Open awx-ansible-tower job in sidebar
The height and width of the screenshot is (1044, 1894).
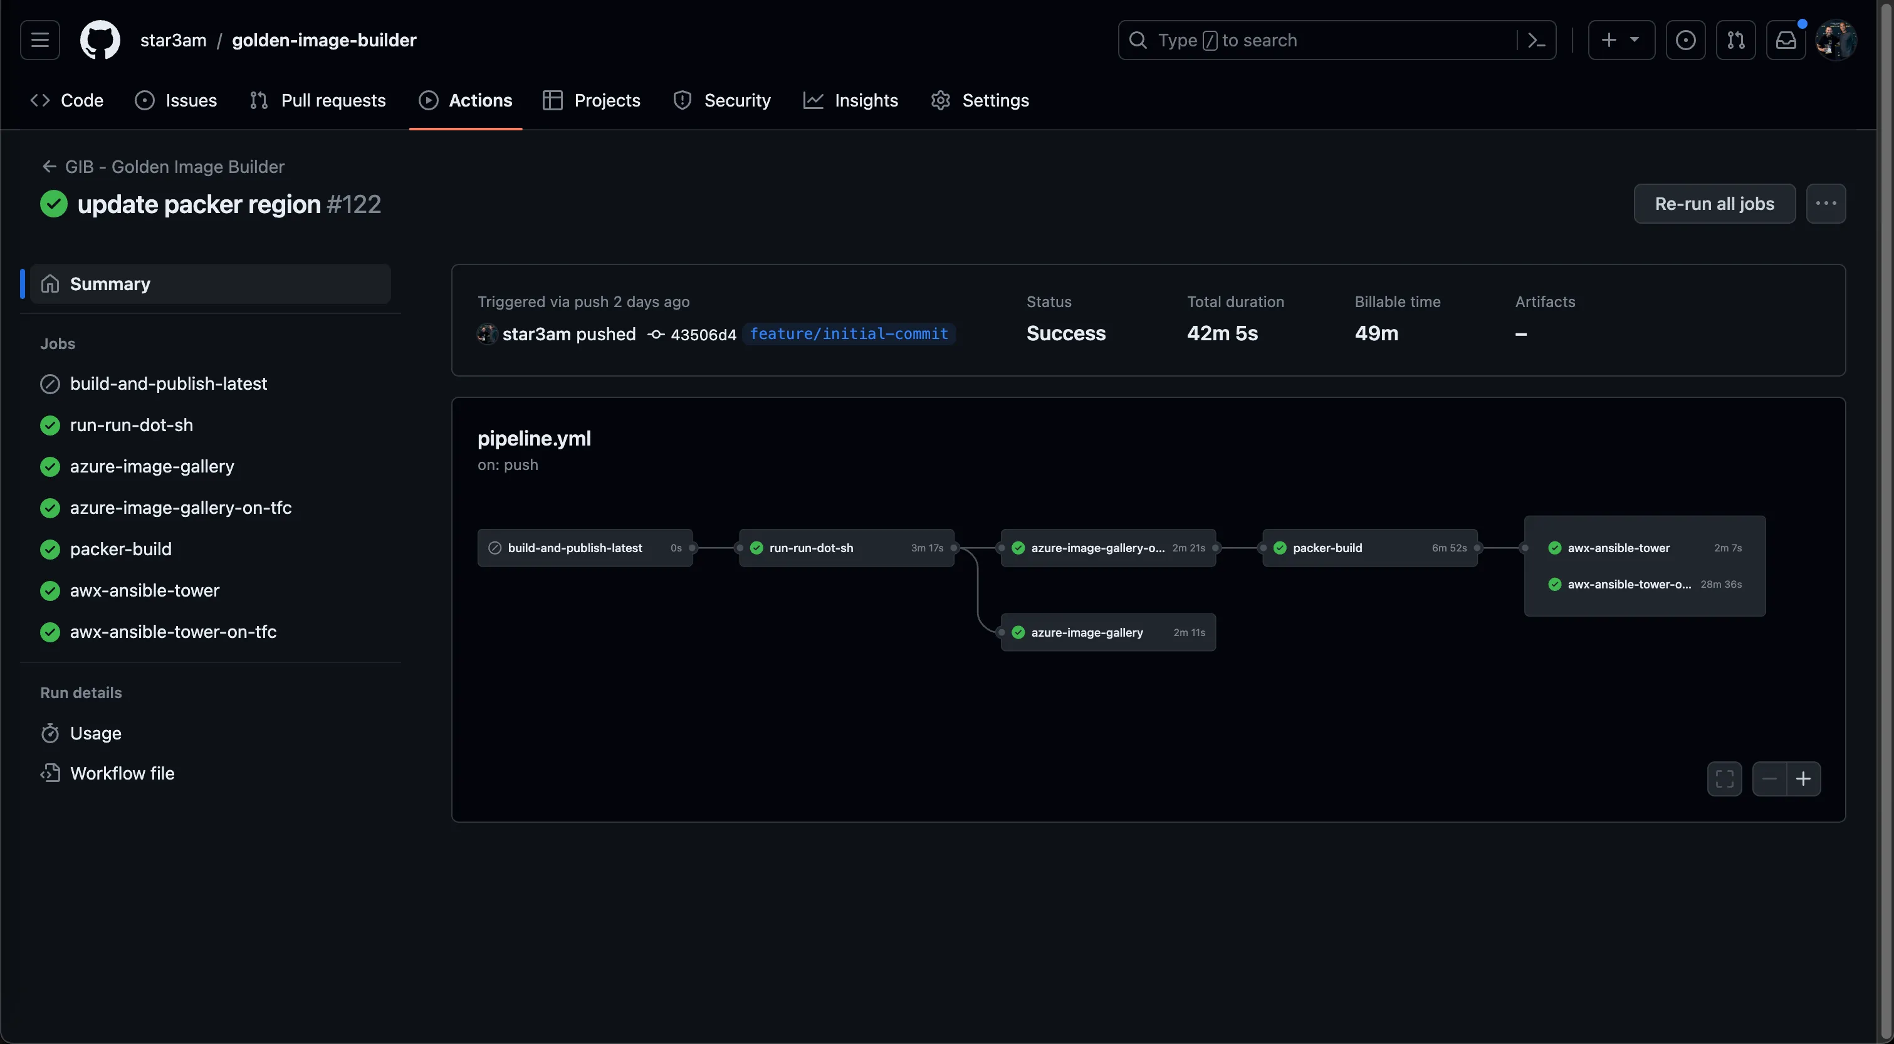click(x=144, y=590)
